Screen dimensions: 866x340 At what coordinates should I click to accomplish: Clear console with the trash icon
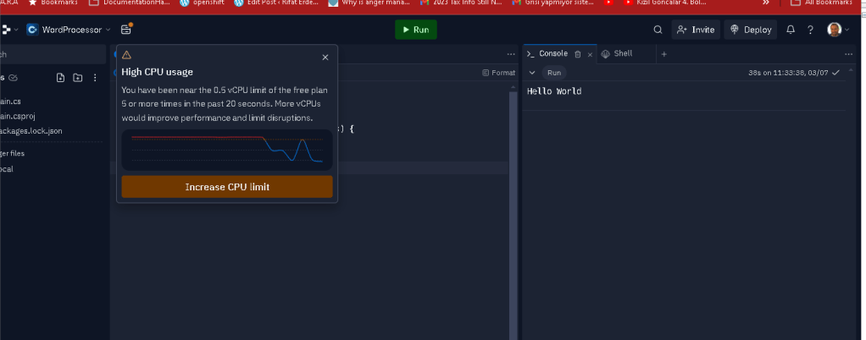point(578,54)
